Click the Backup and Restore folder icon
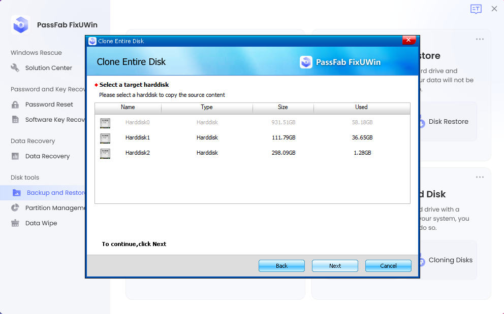Screen dimensions: 504x314 17,192
